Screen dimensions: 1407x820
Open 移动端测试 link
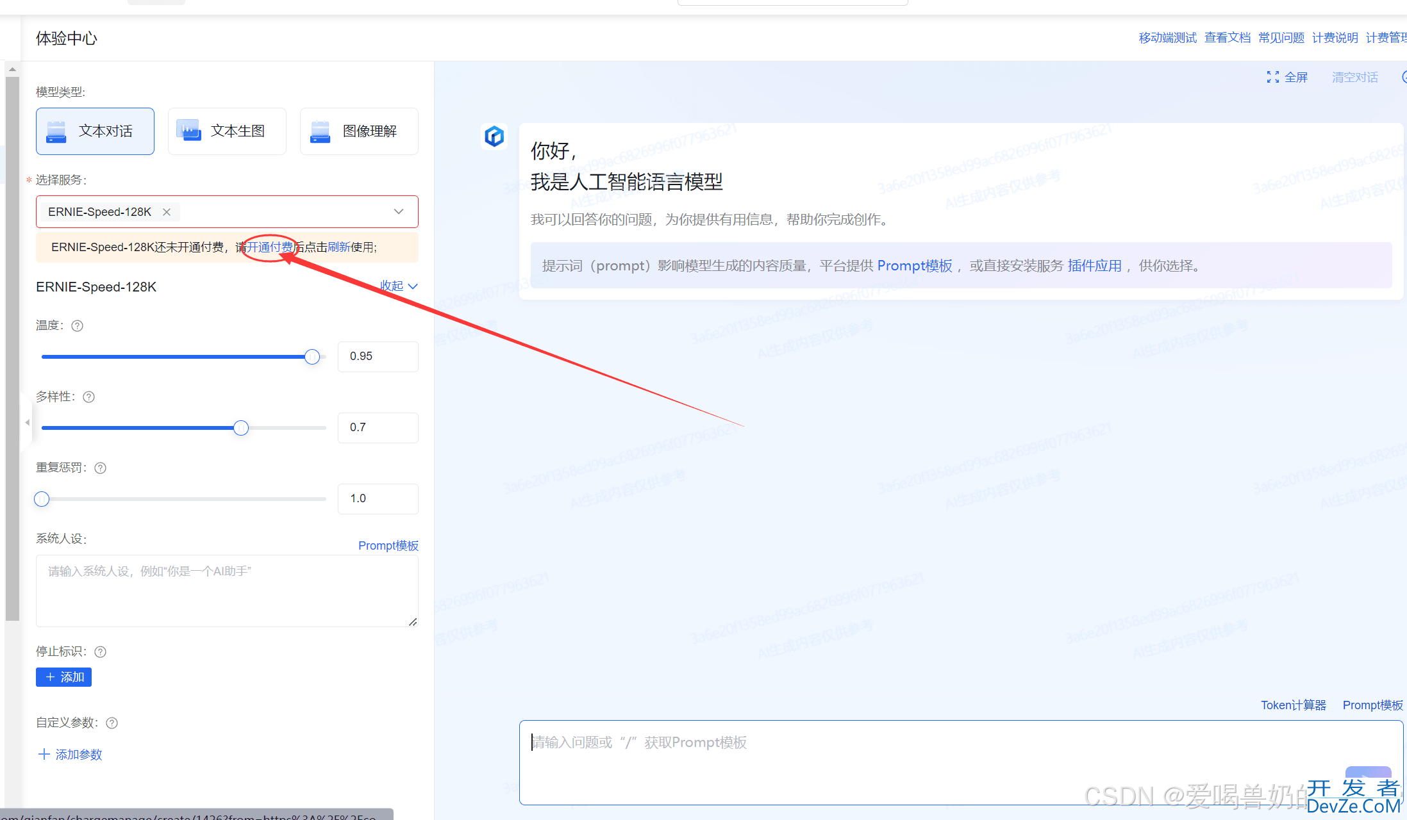(1167, 38)
